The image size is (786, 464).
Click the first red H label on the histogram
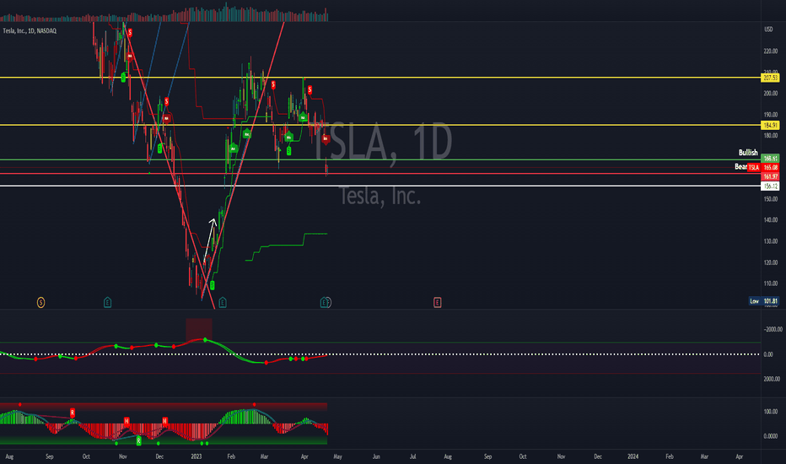tap(127, 421)
